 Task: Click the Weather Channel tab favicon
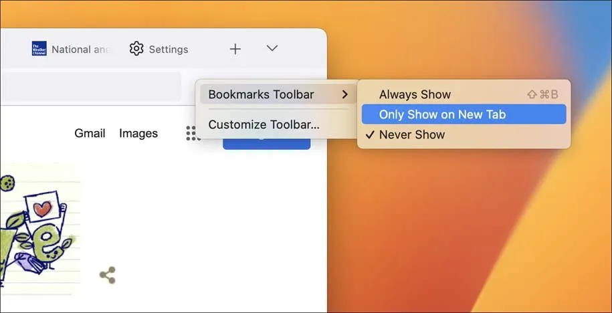click(x=39, y=49)
